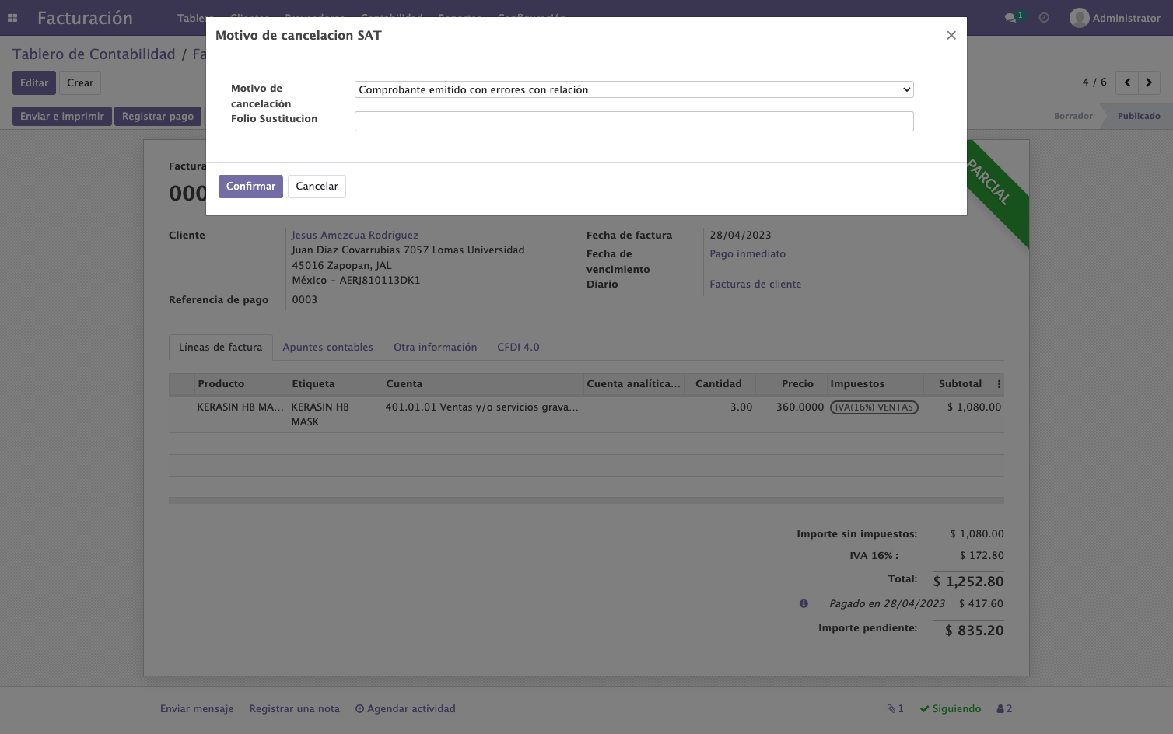Switch to the Apuntes contables tab

click(327, 348)
